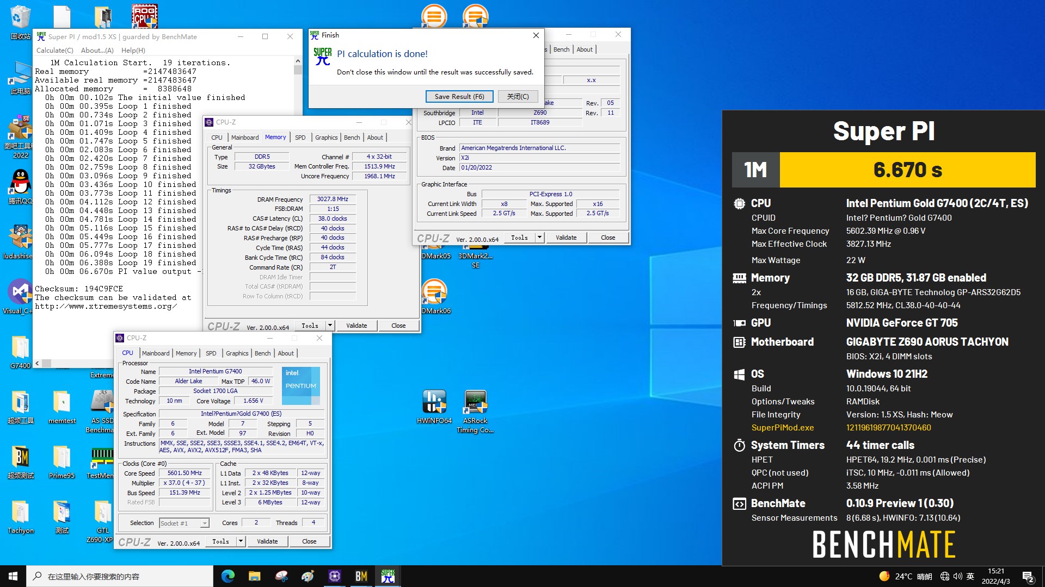Expand the Socket #1 selection combo box
The image size is (1045, 587).
pyautogui.click(x=185, y=523)
